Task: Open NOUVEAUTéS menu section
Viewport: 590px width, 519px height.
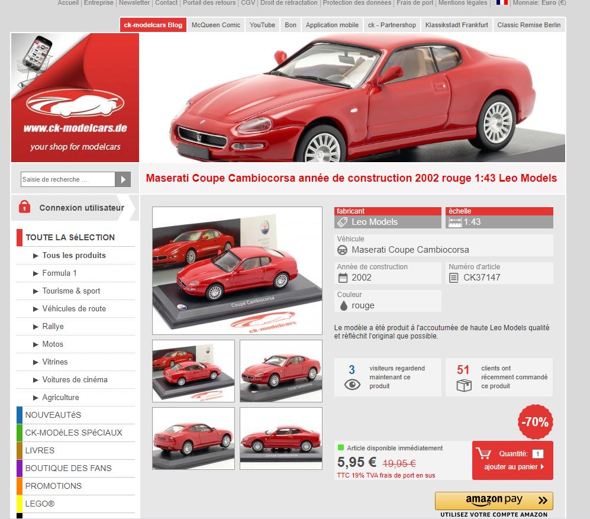Action: (76, 415)
